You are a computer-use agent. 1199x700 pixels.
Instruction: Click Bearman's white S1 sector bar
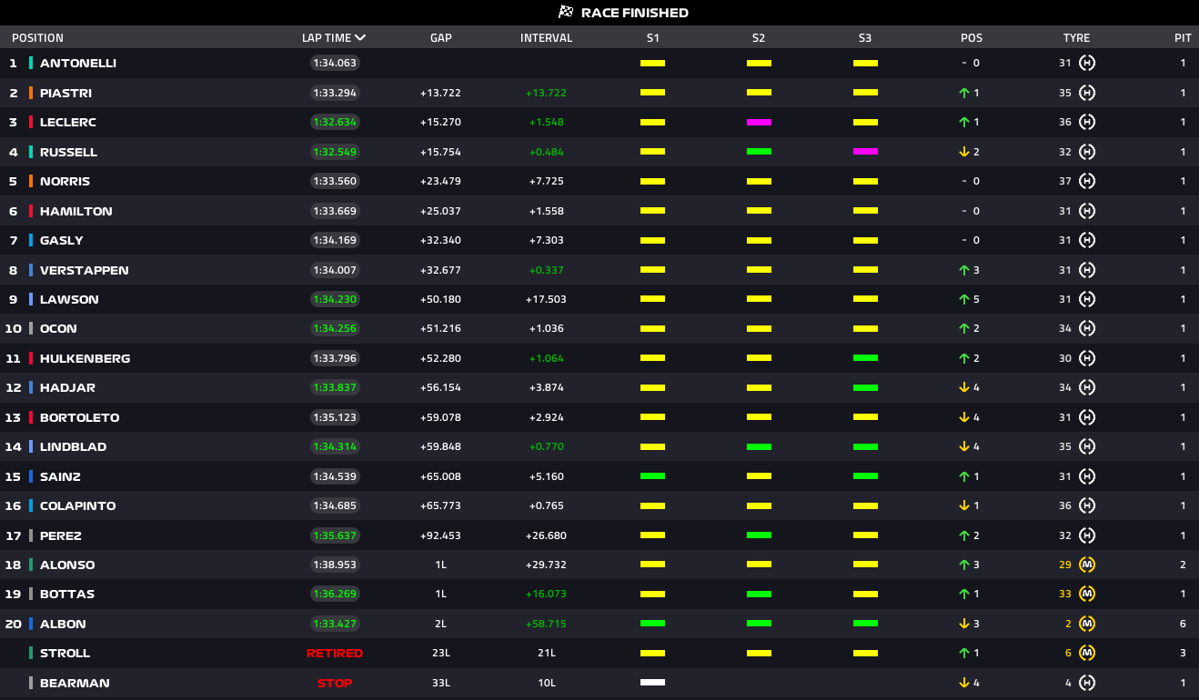pyautogui.click(x=652, y=683)
